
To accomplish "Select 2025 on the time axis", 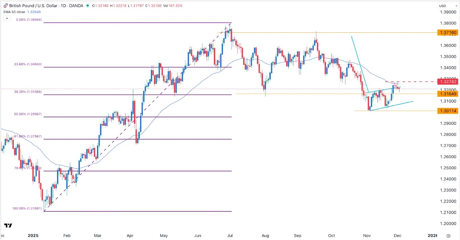I will 33,236.
